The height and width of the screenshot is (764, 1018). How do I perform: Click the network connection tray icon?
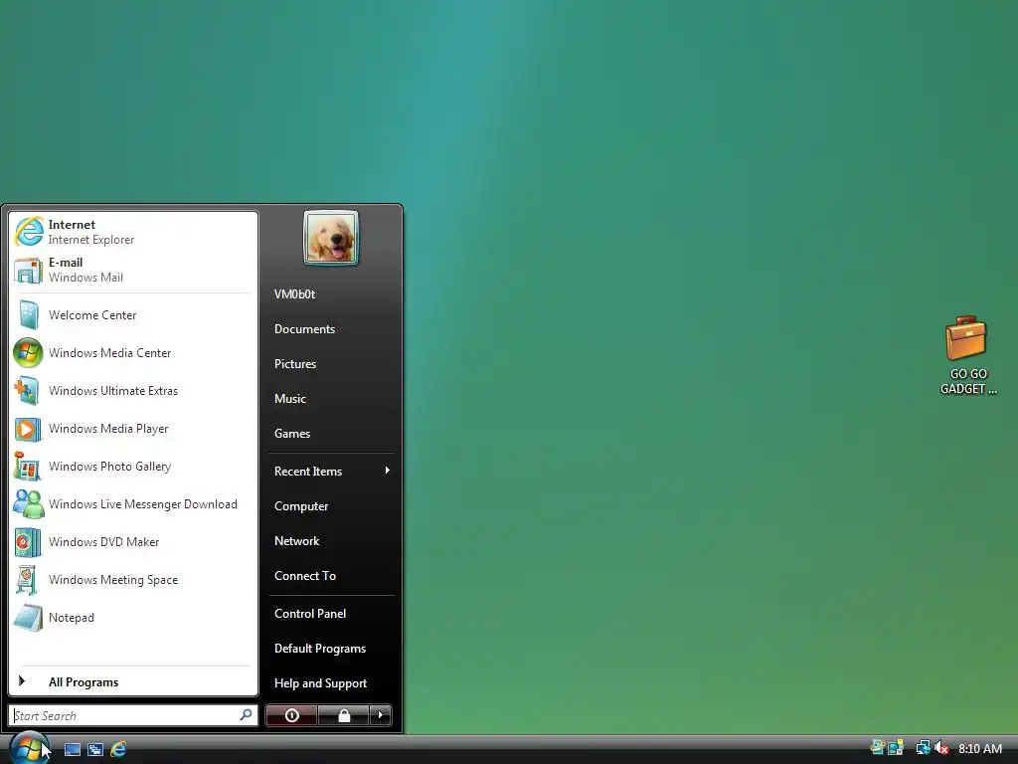[923, 748]
